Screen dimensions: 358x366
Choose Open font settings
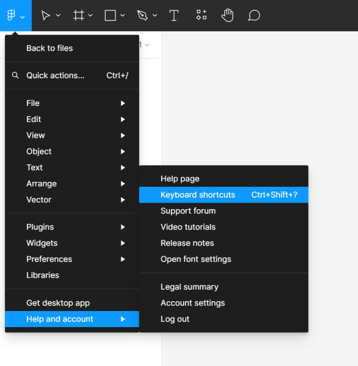(224, 259)
